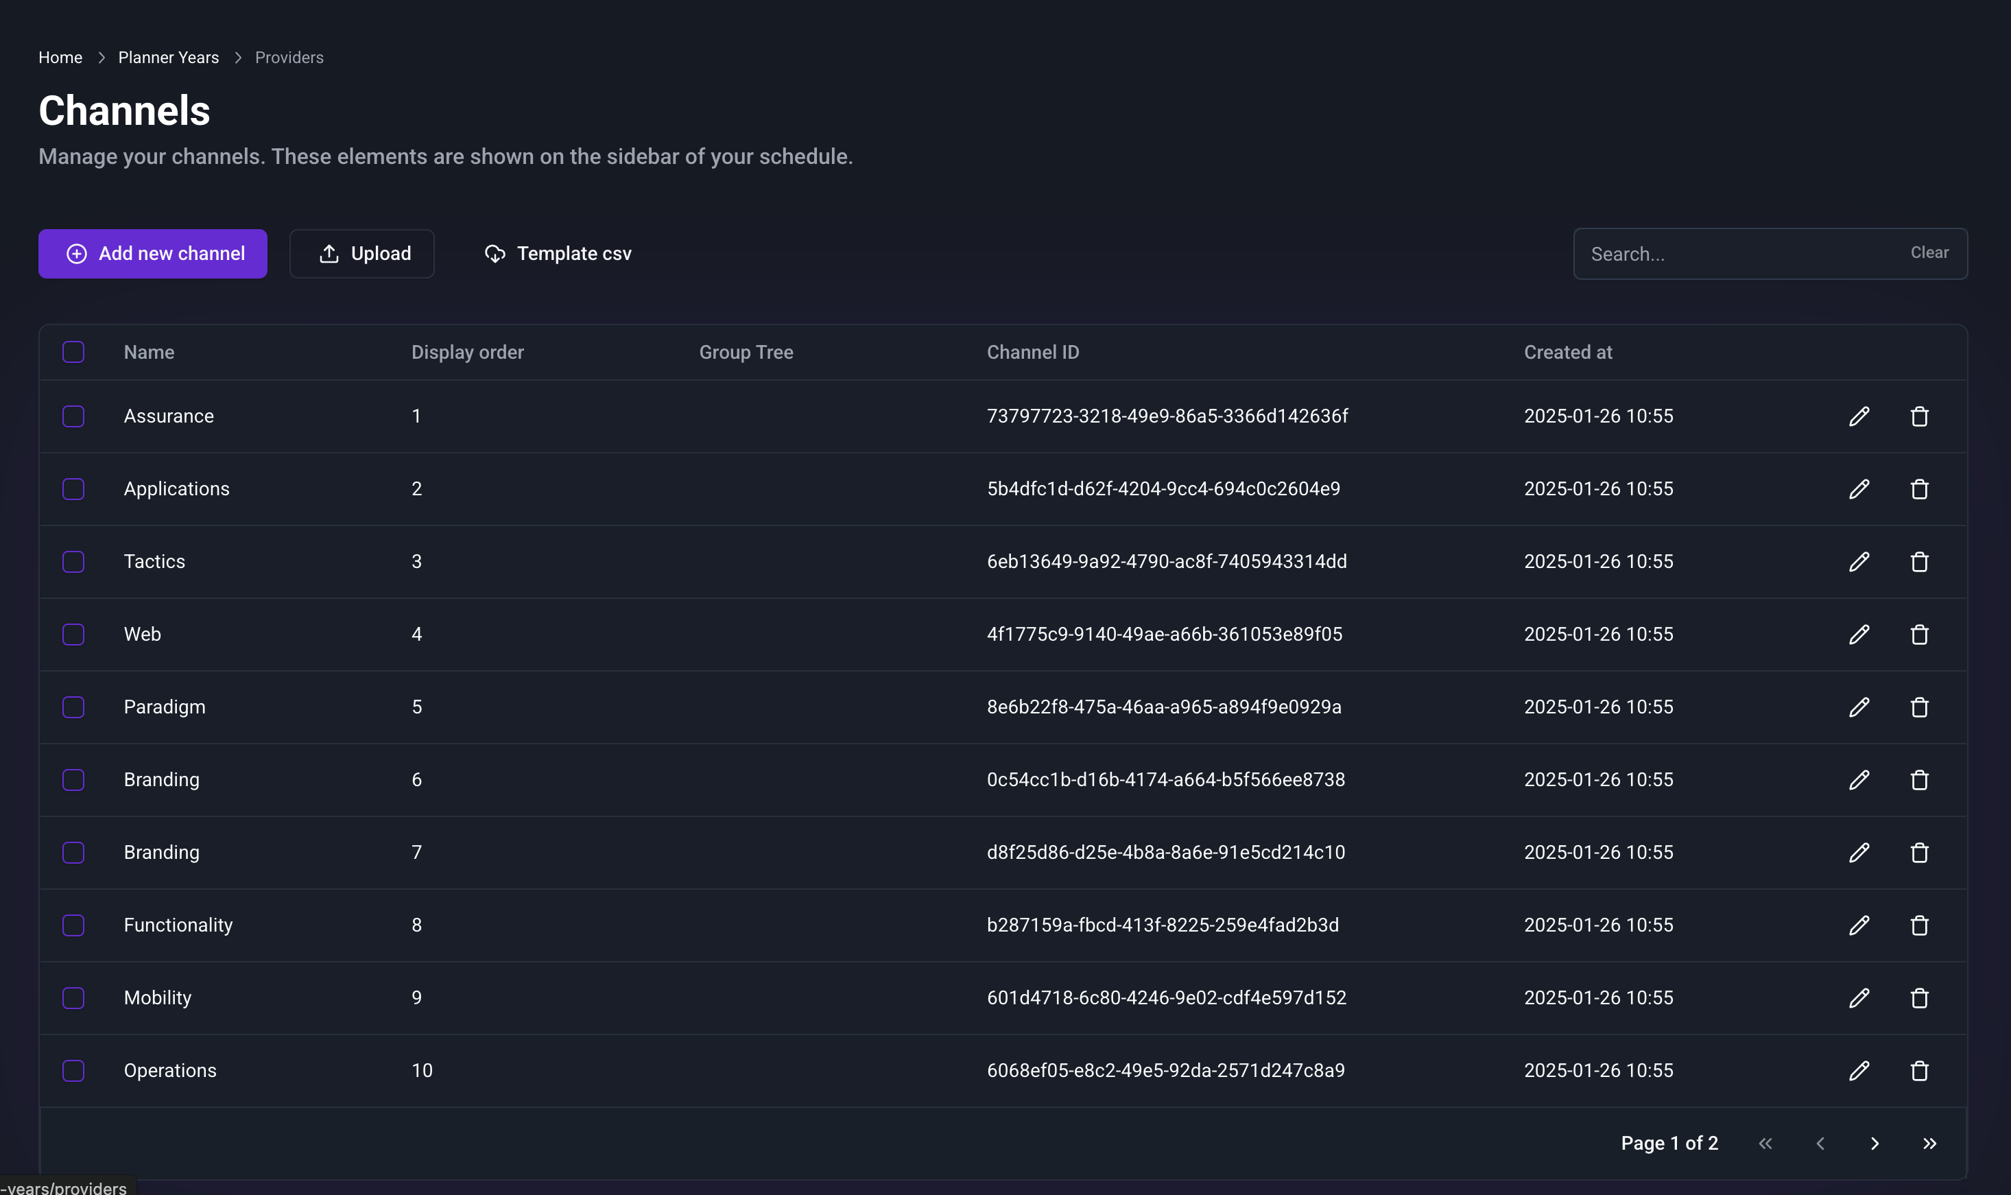Edit Branding channel with display order 7
The width and height of the screenshot is (2011, 1195).
pos(1859,852)
